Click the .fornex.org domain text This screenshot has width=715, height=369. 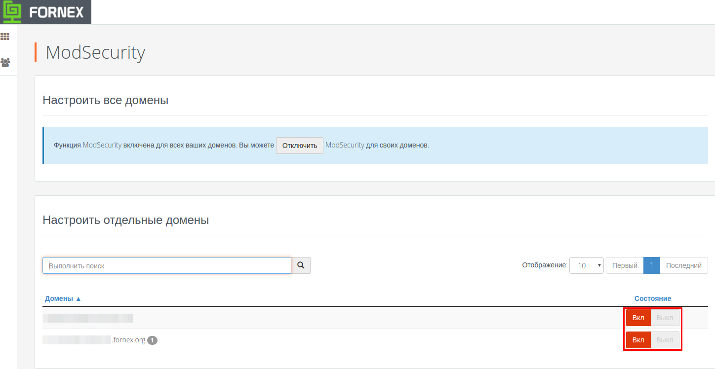point(128,340)
